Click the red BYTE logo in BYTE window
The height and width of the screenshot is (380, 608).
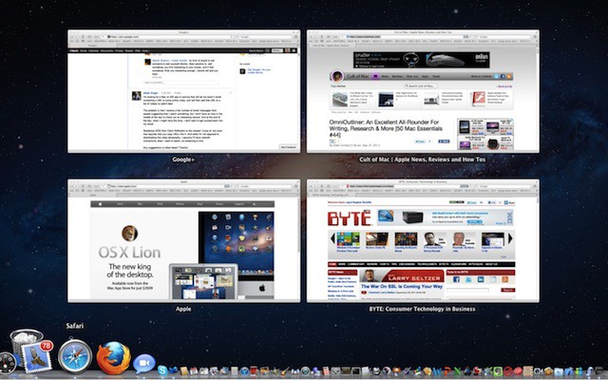tap(349, 218)
